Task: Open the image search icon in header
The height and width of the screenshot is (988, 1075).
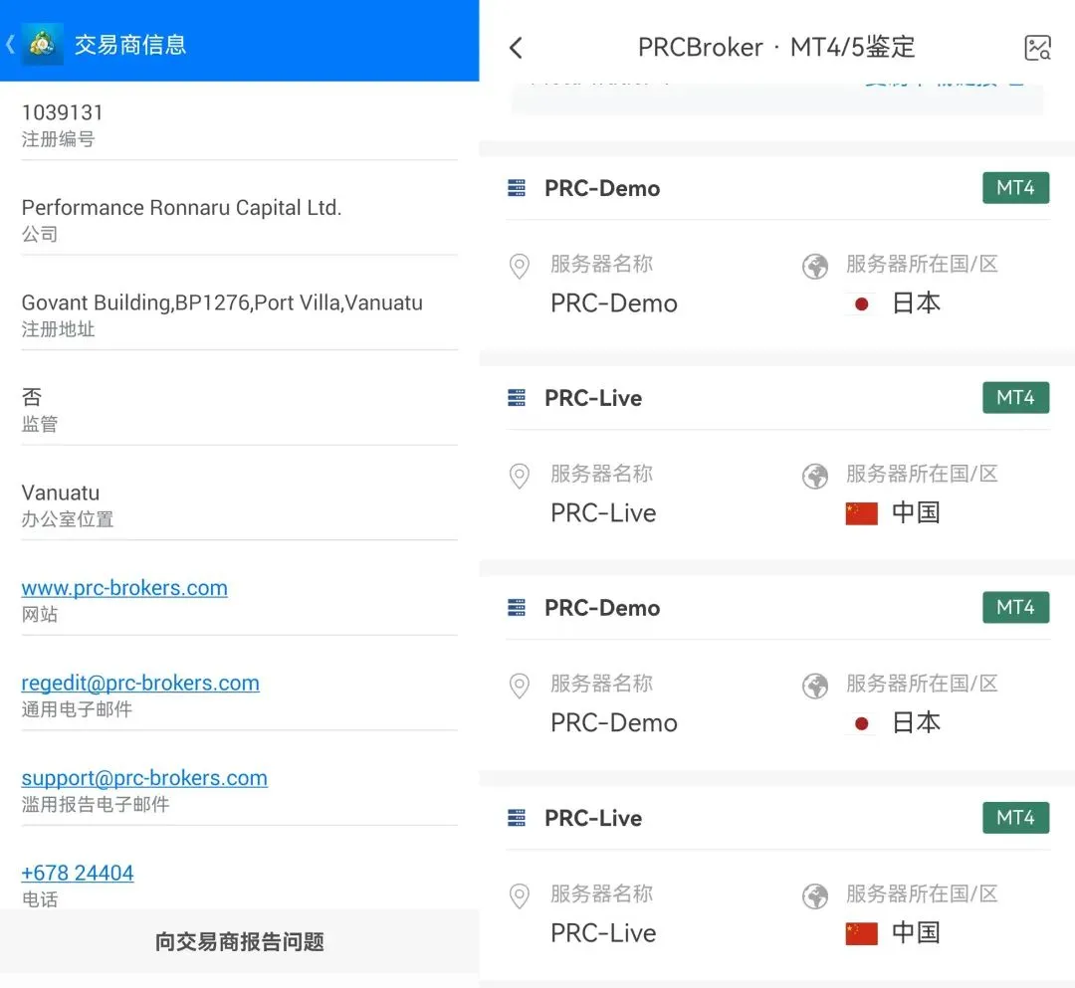Action: pyautogui.click(x=1037, y=48)
